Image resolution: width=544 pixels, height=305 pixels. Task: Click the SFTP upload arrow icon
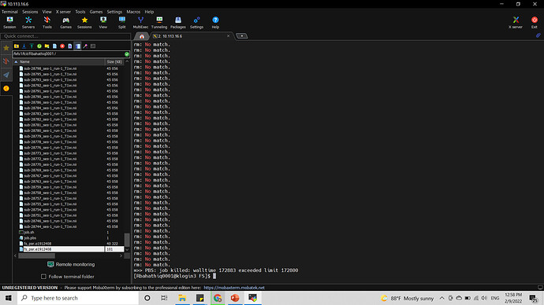point(32,46)
